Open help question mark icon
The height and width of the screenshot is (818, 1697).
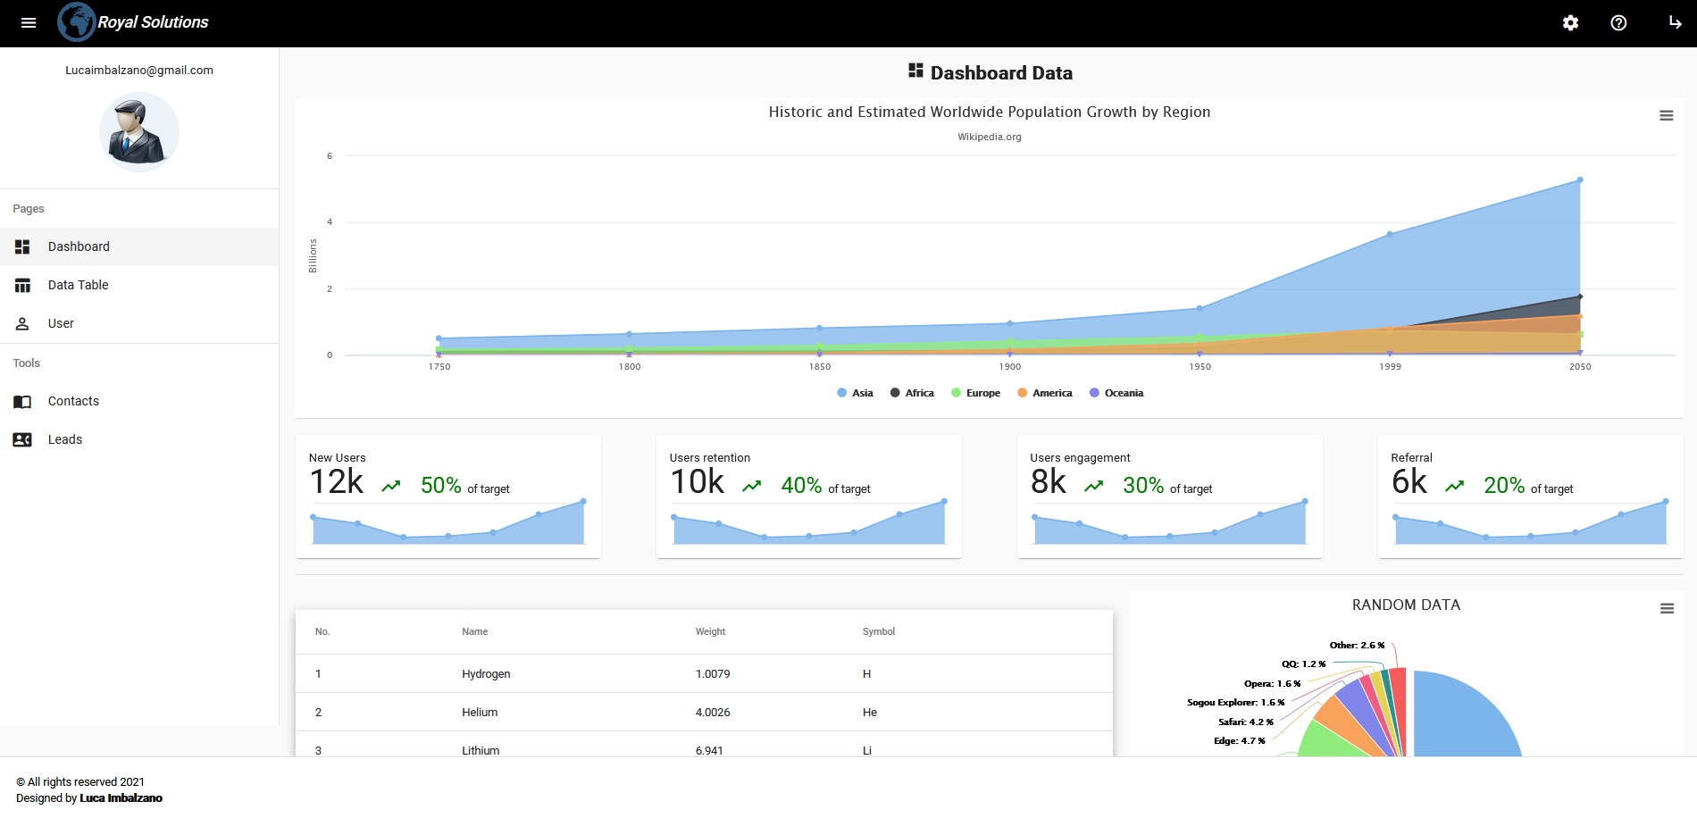[1618, 22]
